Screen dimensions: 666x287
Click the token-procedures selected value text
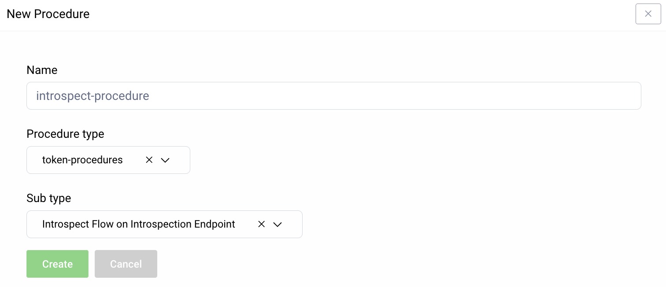pos(82,160)
